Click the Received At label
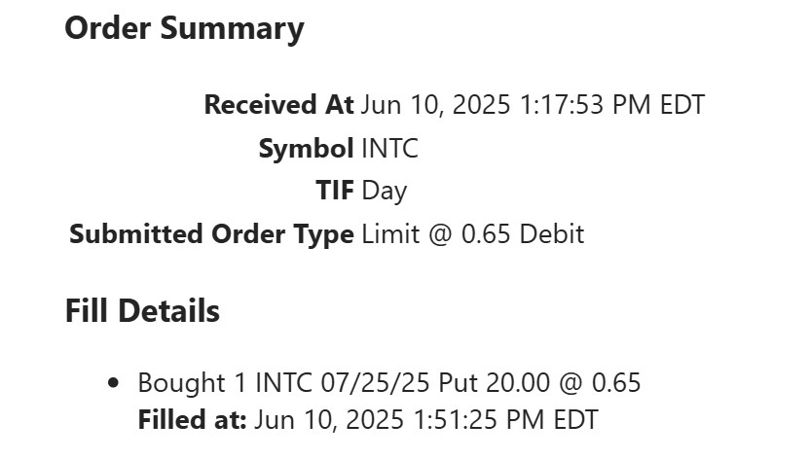 278,105
